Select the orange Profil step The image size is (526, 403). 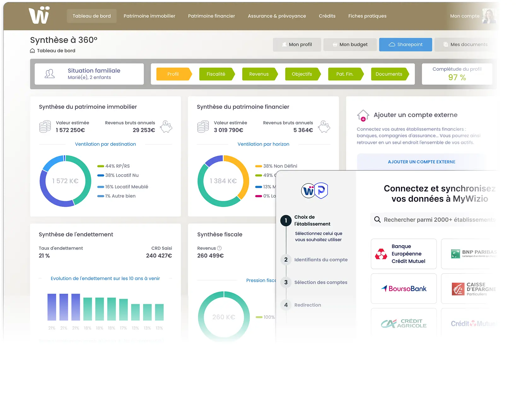(x=173, y=74)
